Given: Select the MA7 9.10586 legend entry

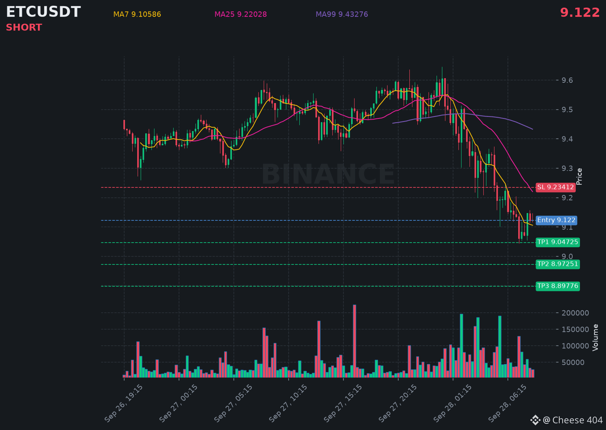Looking at the screenshot, I should [137, 15].
